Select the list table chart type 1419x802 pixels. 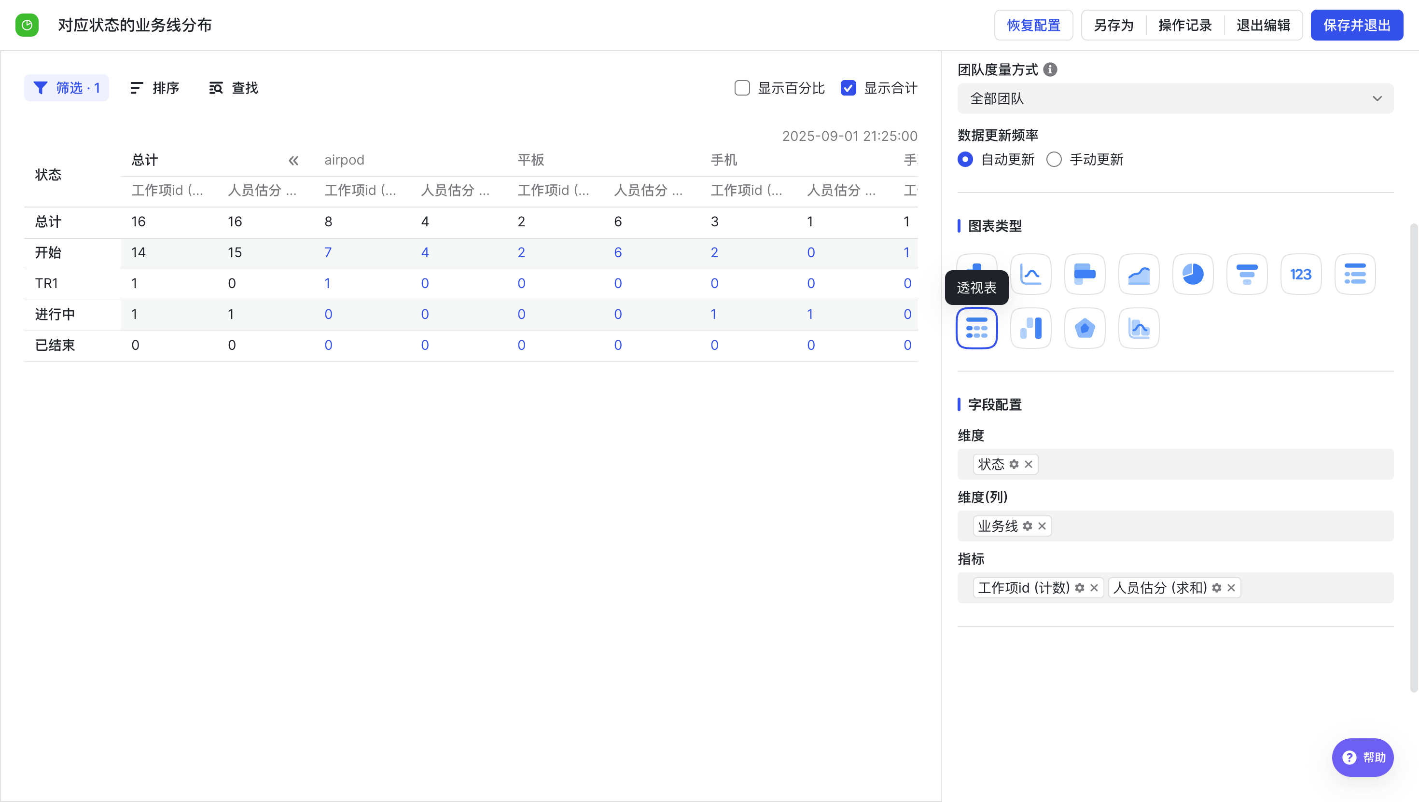pos(1354,274)
